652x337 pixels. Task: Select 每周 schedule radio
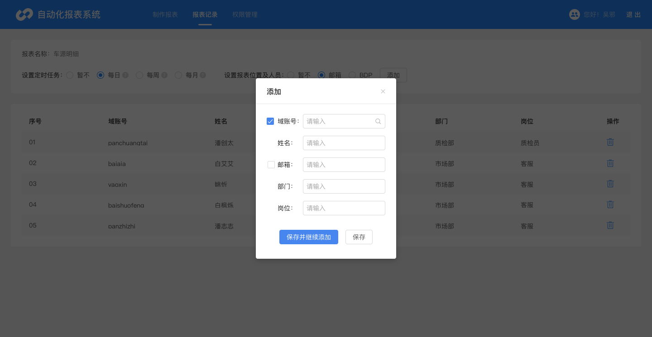[139, 75]
